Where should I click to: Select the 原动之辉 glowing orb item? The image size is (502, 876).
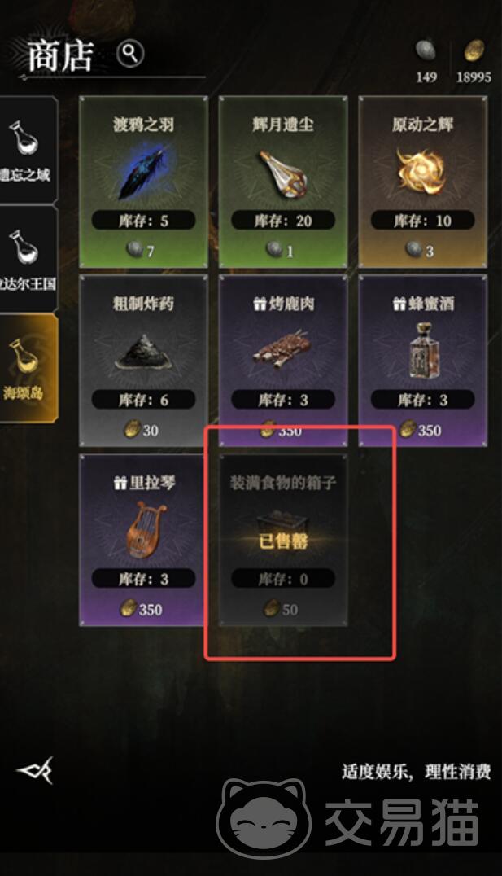(423, 182)
